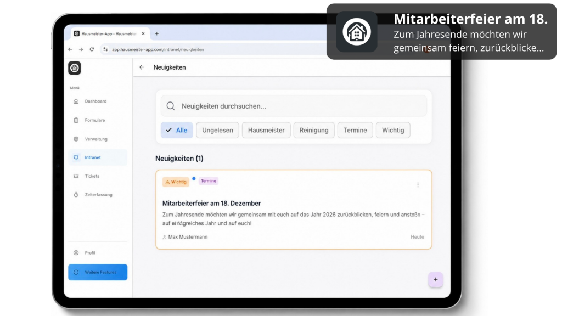
Task: Close the Hausmeister-App browser tab
Action: (143, 33)
